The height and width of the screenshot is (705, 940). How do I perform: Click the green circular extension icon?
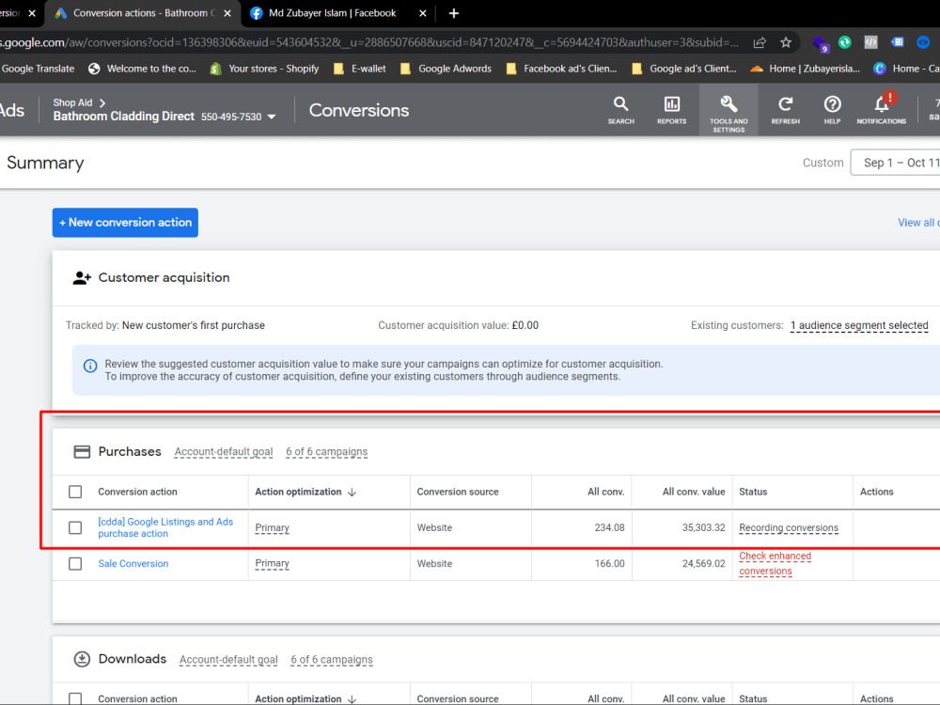[x=845, y=42]
